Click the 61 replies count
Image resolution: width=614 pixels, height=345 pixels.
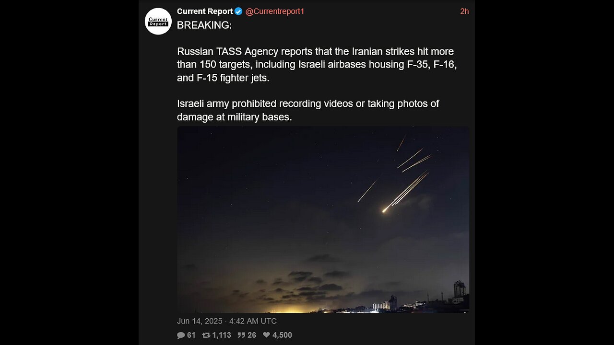click(191, 335)
